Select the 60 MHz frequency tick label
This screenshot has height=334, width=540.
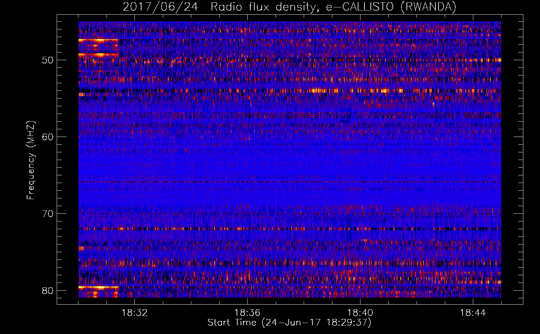[x=48, y=137]
